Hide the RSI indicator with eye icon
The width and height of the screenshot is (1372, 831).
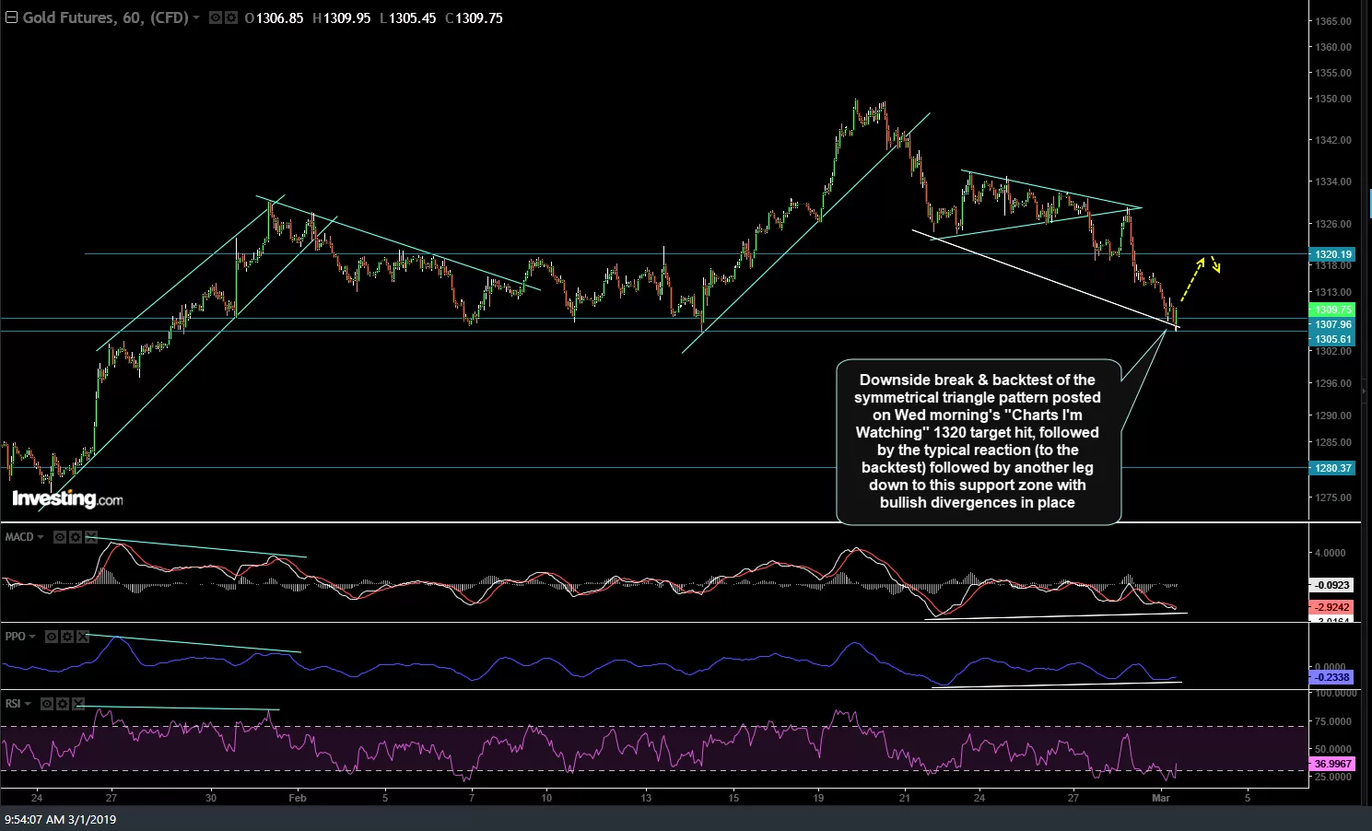click(x=47, y=704)
